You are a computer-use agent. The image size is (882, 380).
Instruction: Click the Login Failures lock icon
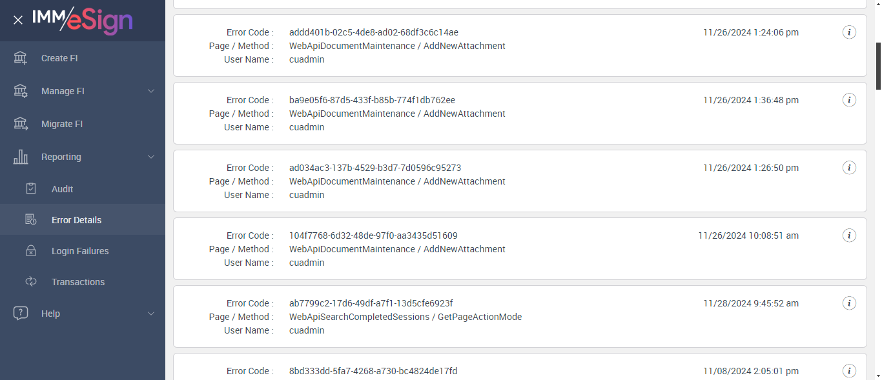[x=31, y=251]
